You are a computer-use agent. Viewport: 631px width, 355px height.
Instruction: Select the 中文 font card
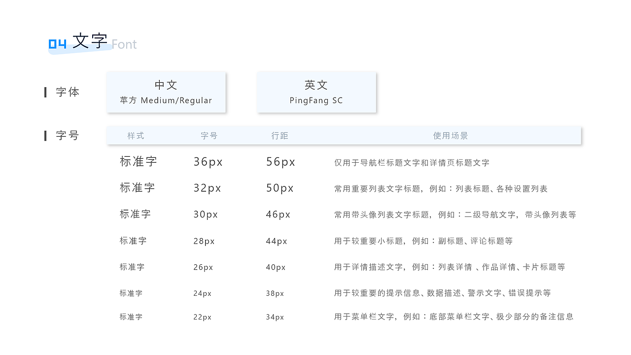(166, 92)
